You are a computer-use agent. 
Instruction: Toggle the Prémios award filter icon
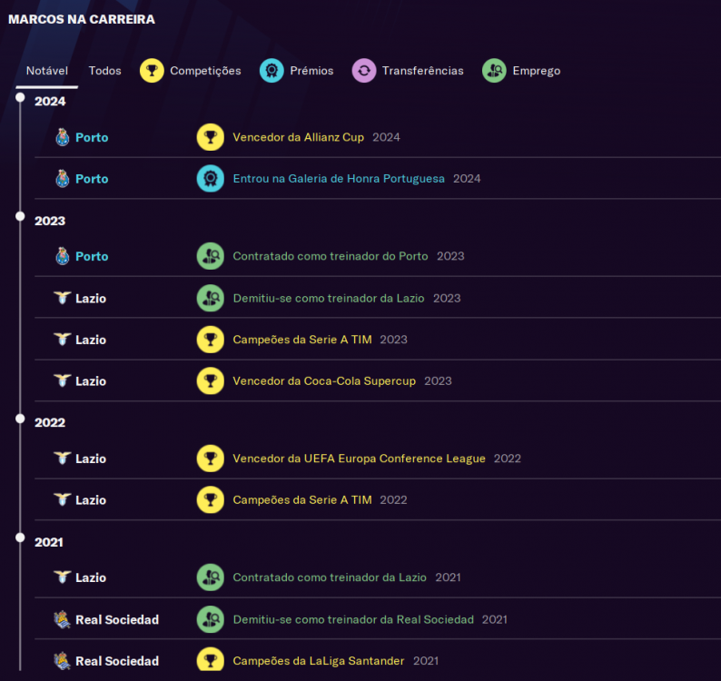272,71
